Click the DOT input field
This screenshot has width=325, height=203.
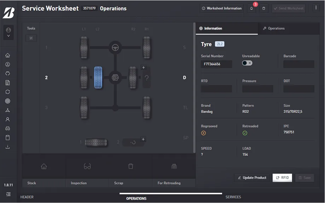(299, 89)
